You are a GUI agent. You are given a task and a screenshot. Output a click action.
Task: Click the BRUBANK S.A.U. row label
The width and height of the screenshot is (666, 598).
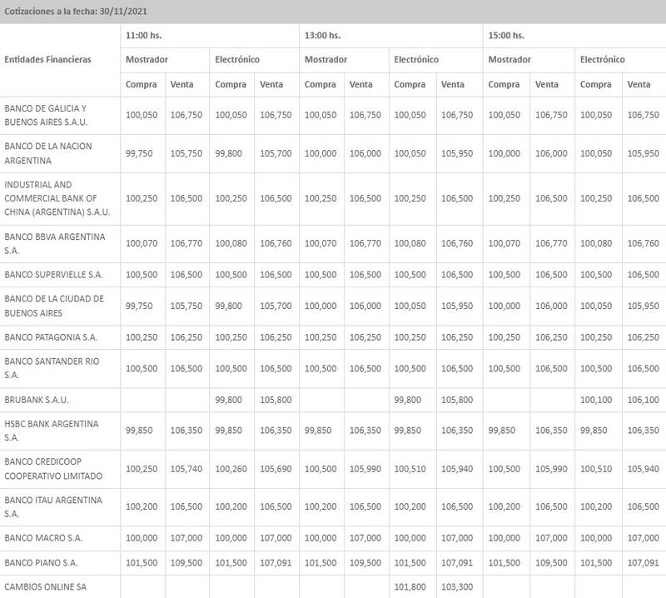pyautogui.click(x=35, y=400)
